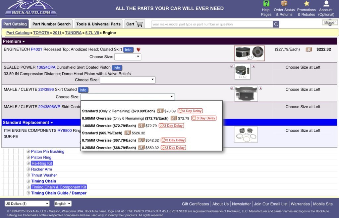339x218 pixels.
Task: Go to 5.7L V8 in the breadcrumb
Action: click(92, 33)
